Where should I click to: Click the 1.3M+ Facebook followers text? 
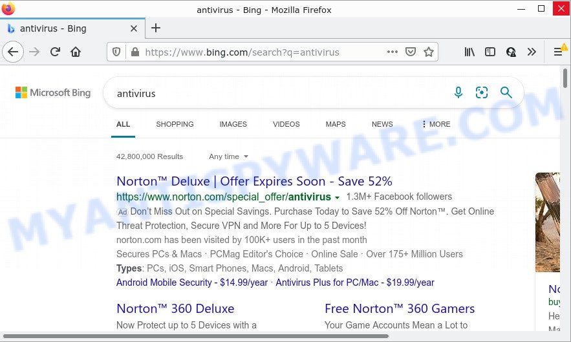pos(399,197)
